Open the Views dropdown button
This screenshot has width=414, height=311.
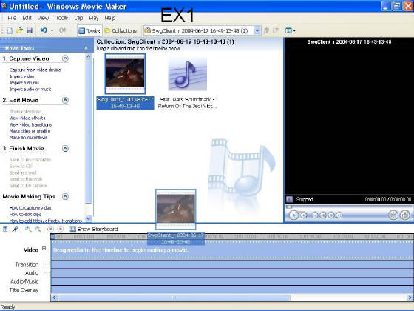[290, 30]
